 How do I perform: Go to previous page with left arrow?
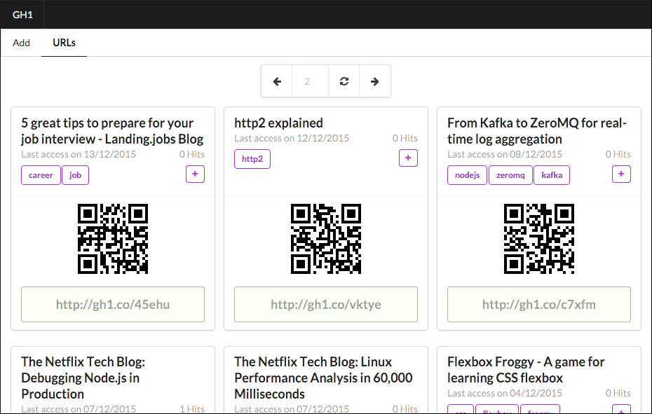click(x=277, y=81)
